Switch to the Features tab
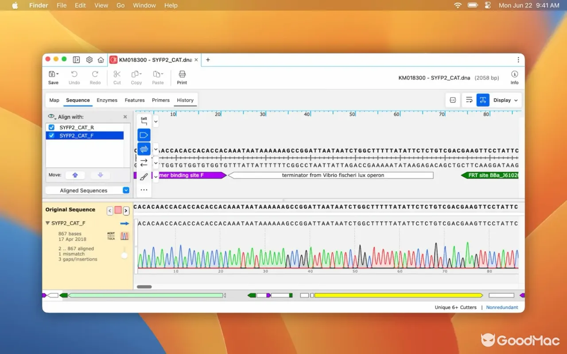 coord(135,100)
